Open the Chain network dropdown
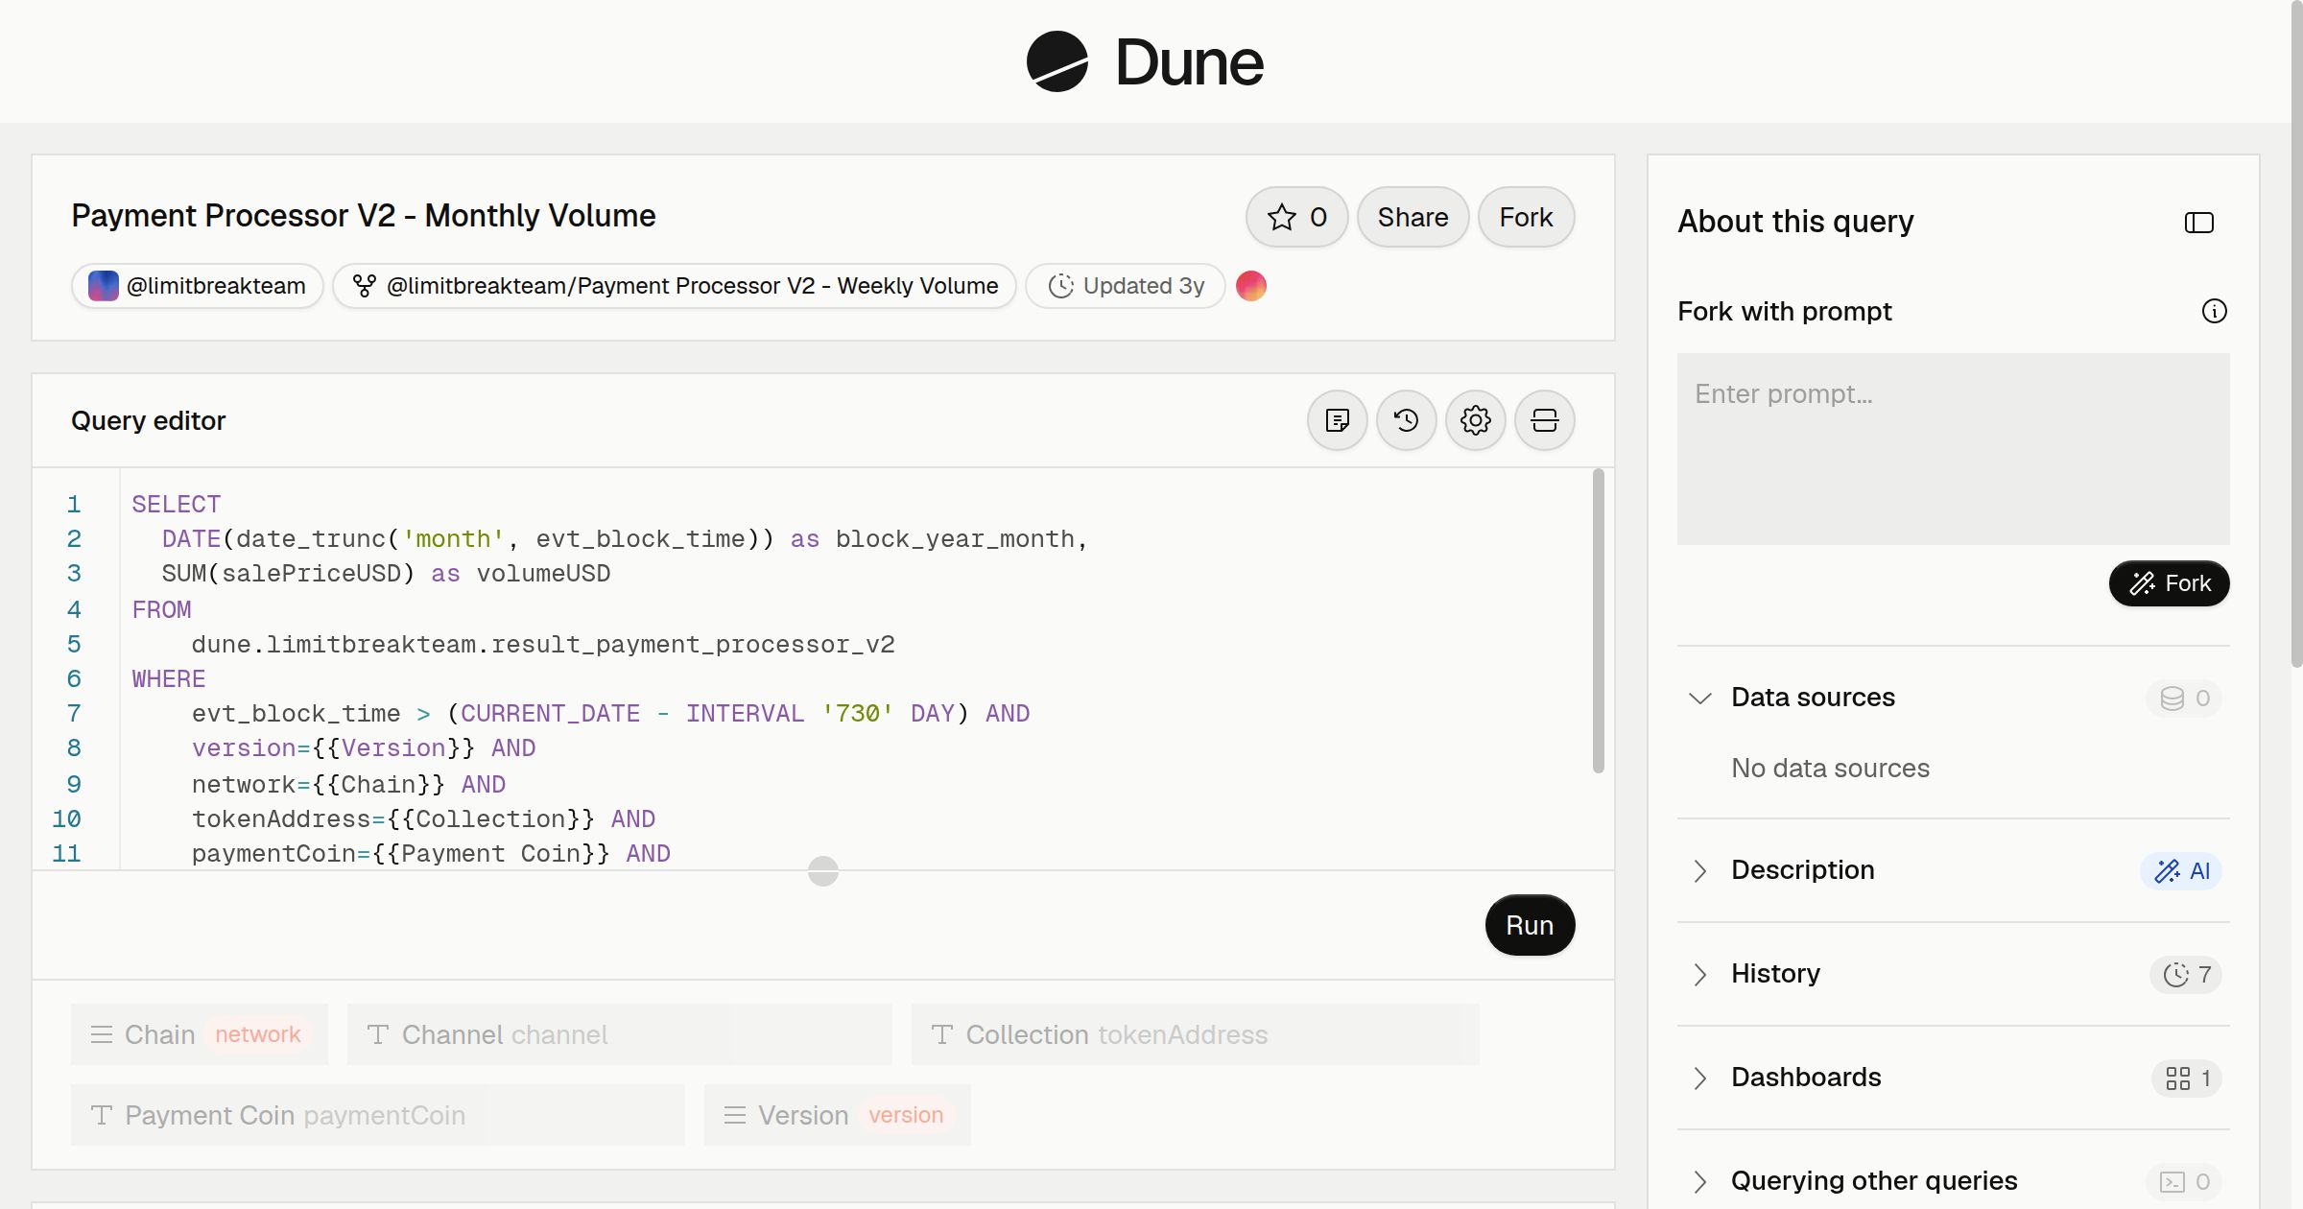2303x1209 pixels. pyautogui.click(x=200, y=1034)
